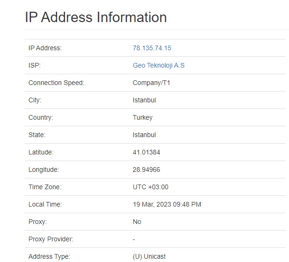Screen dimensions: 289x262
Task: Select the IP Address label
Action: coord(45,48)
